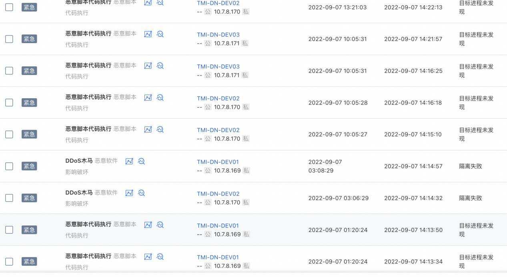
Task: Open chart icon in row updated 14:13:50
Action: pos(148,225)
